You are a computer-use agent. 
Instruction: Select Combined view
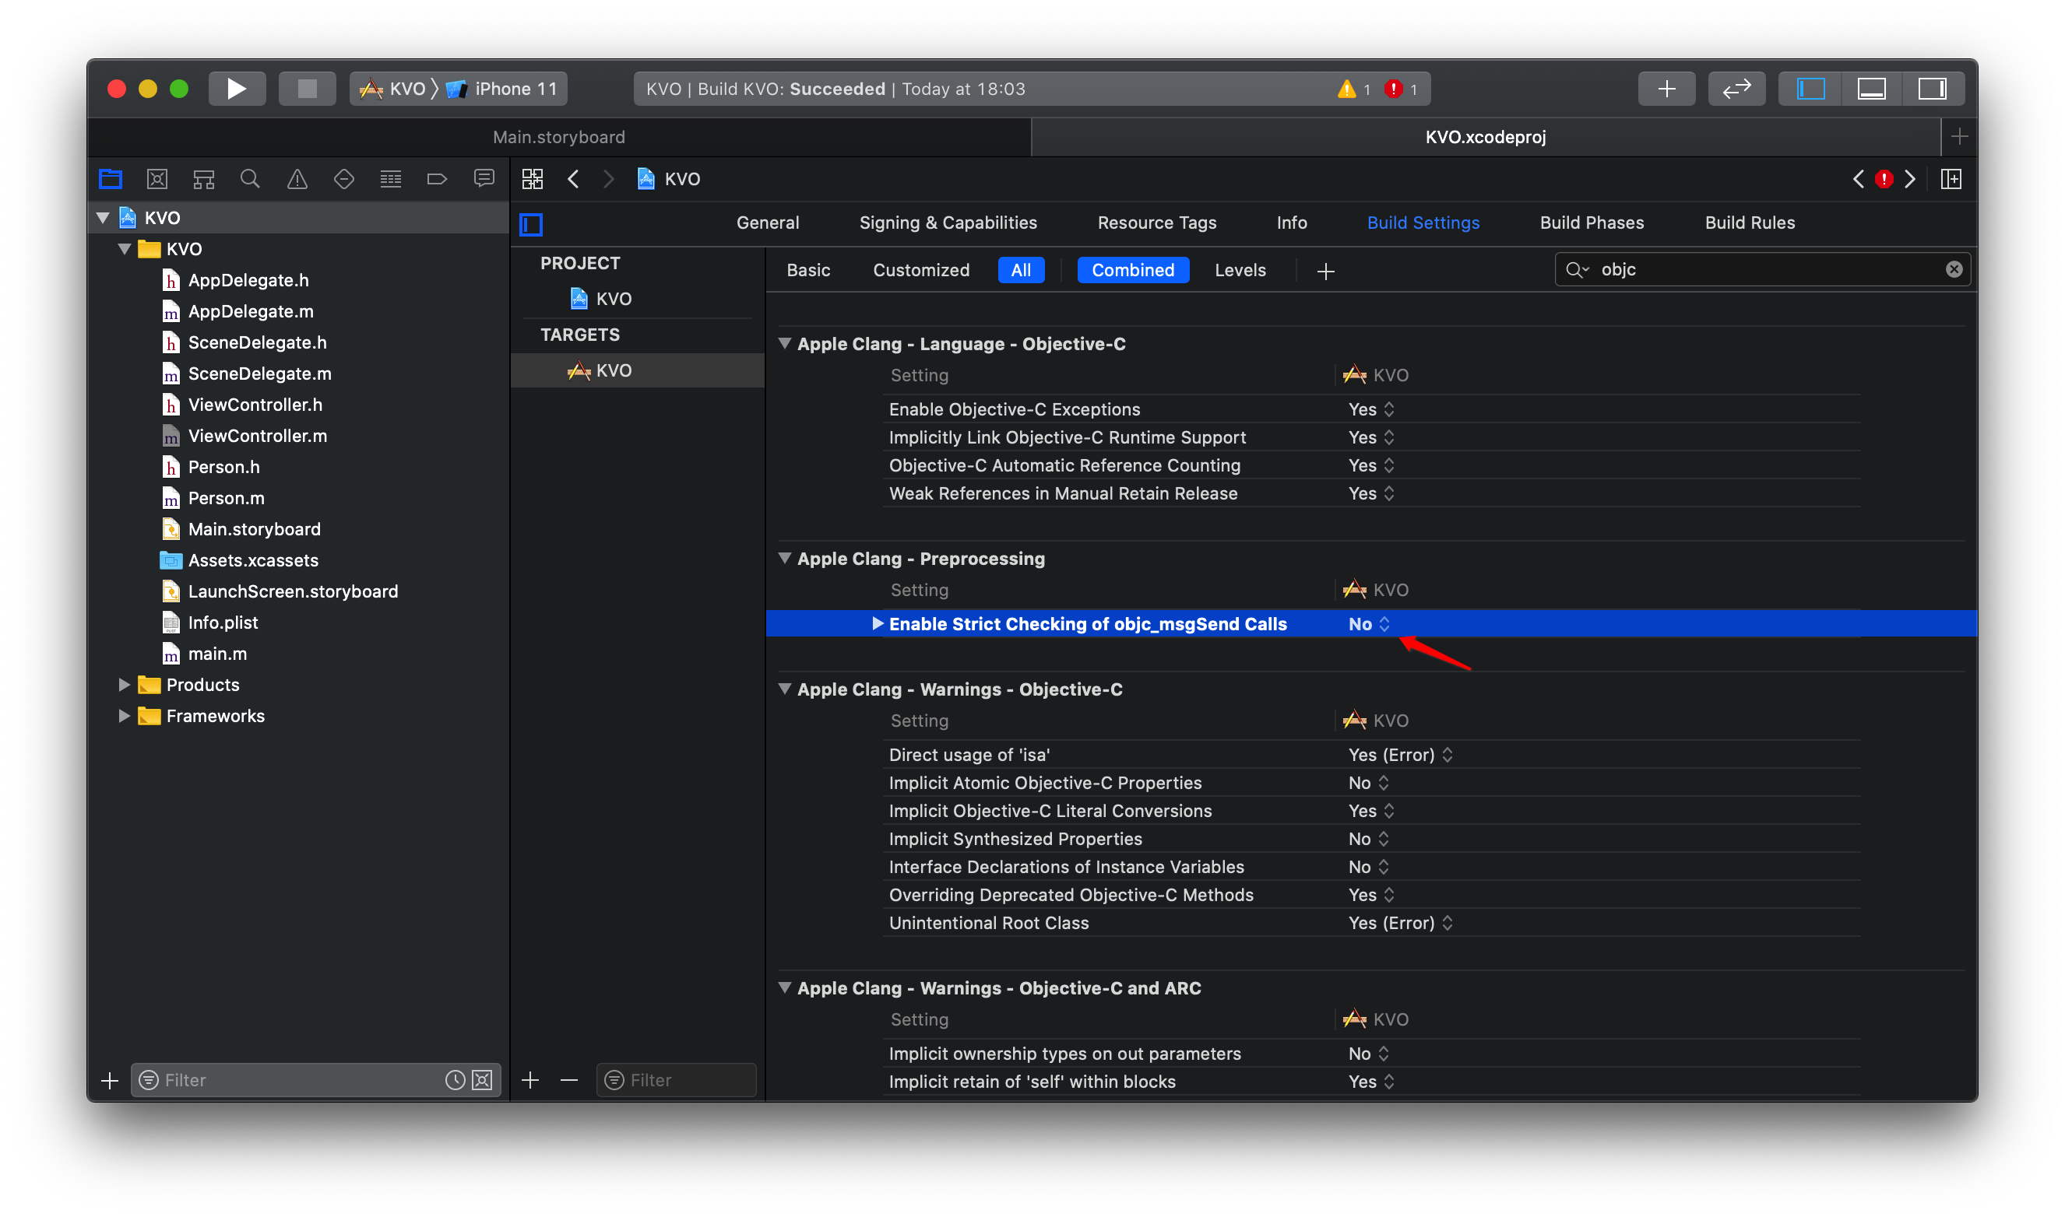click(1132, 270)
